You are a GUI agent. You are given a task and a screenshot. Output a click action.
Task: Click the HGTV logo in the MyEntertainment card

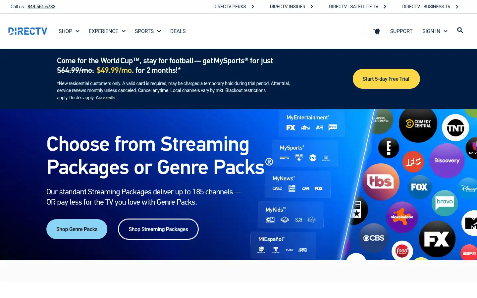305,128
